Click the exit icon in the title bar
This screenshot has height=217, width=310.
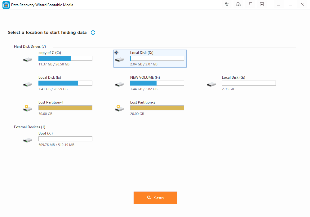click(x=250, y=4)
